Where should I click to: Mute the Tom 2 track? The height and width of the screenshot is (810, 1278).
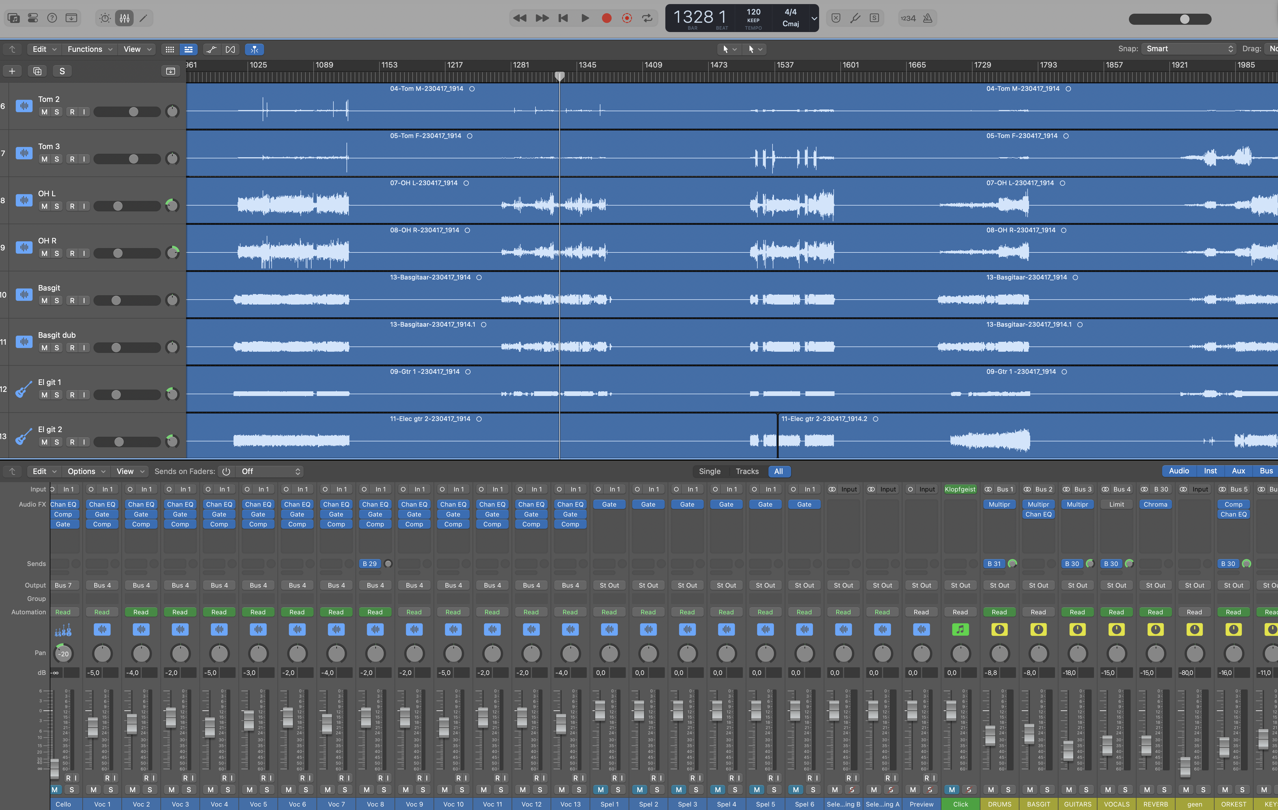[x=45, y=112]
